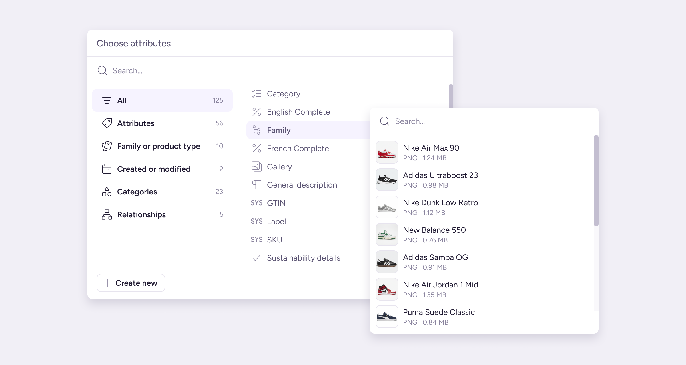686x365 pixels.
Task: Click the asset popup scrollbar
Action: 596,181
